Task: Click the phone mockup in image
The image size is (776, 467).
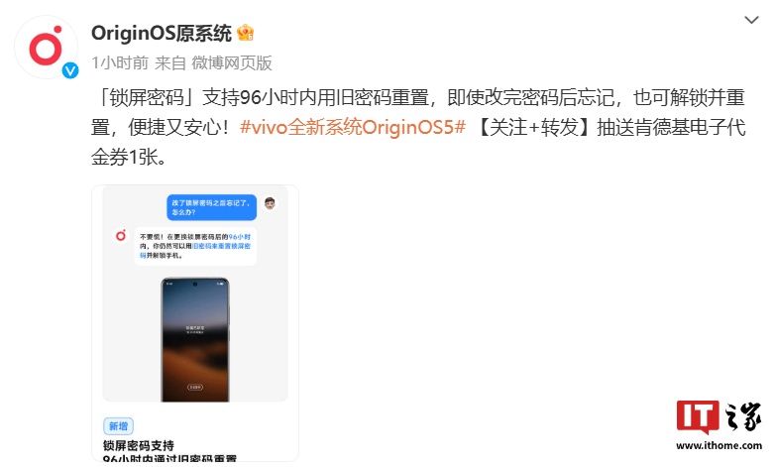Action: tap(195, 339)
